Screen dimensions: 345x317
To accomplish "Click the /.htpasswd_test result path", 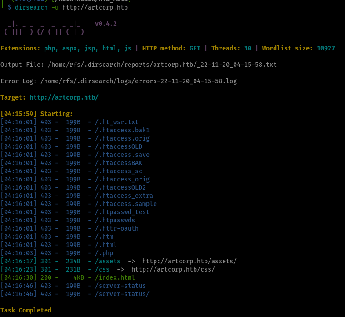I will [x=122, y=212].
